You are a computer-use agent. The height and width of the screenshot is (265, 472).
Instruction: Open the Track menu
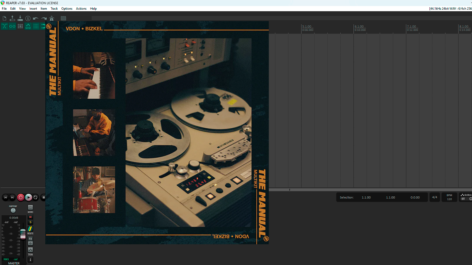54,9
